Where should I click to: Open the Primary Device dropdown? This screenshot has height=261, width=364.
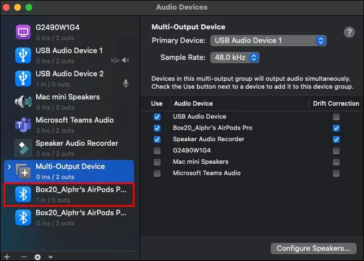pyautogui.click(x=268, y=41)
